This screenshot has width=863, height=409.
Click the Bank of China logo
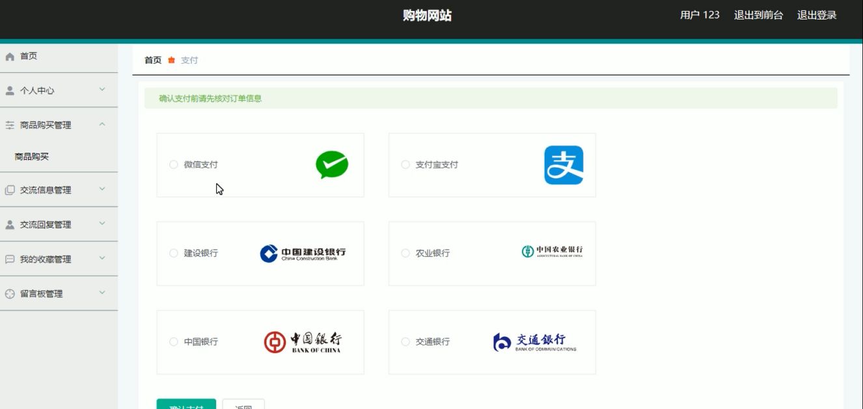(303, 342)
